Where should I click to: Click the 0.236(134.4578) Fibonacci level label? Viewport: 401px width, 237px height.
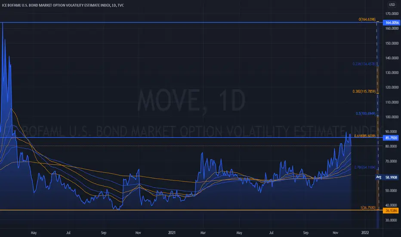tap(364, 64)
